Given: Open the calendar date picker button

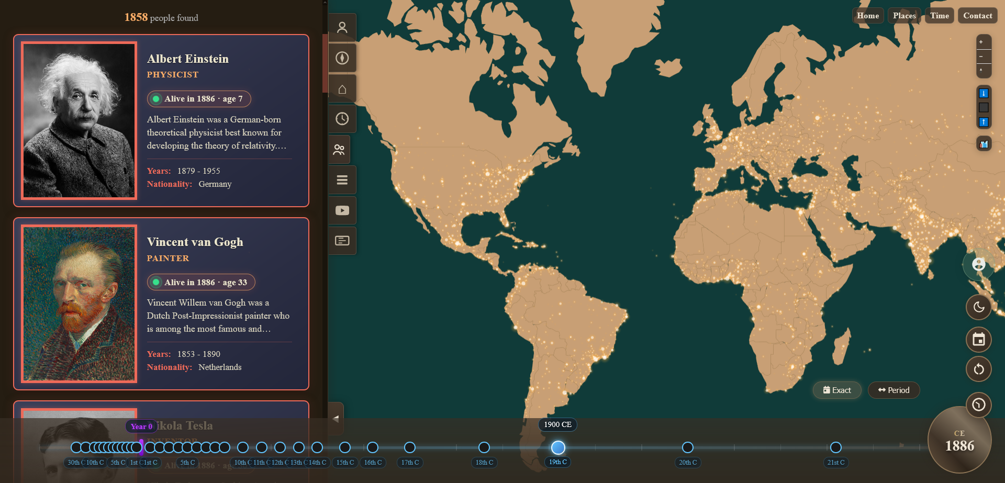Looking at the screenshot, I should click(979, 340).
